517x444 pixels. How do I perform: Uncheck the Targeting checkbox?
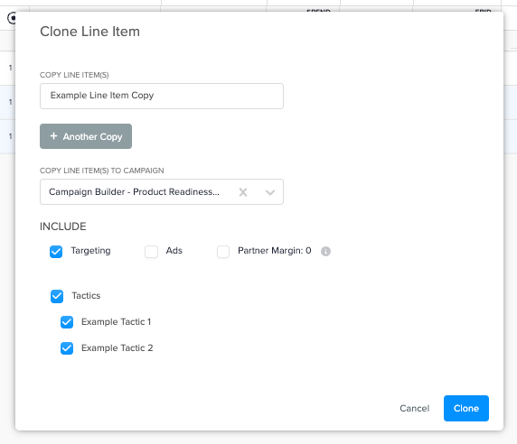point(56,252)
